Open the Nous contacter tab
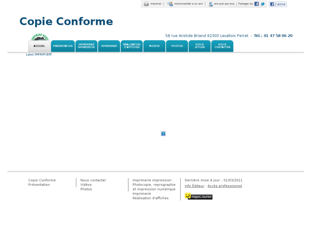Screen dimensions: 312x234 222,46
